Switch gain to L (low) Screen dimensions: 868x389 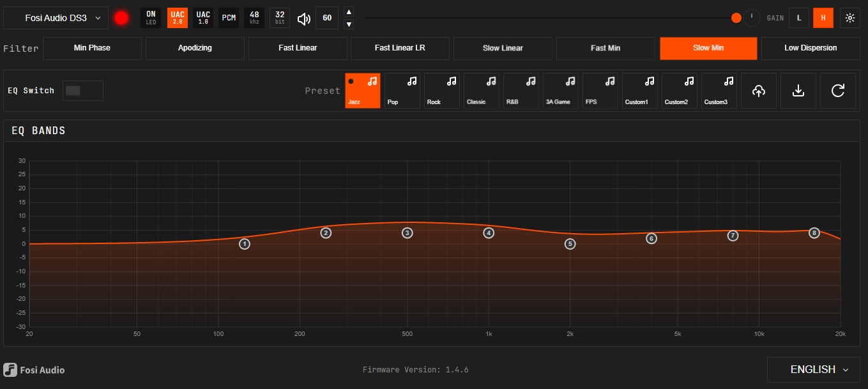(798, 18)
